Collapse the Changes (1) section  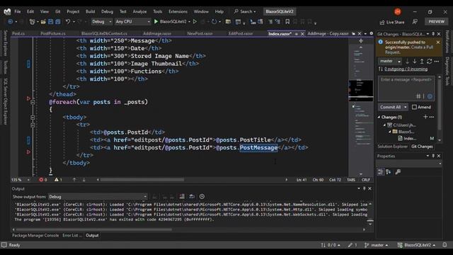pyautogui.click(x=379, y=117)
